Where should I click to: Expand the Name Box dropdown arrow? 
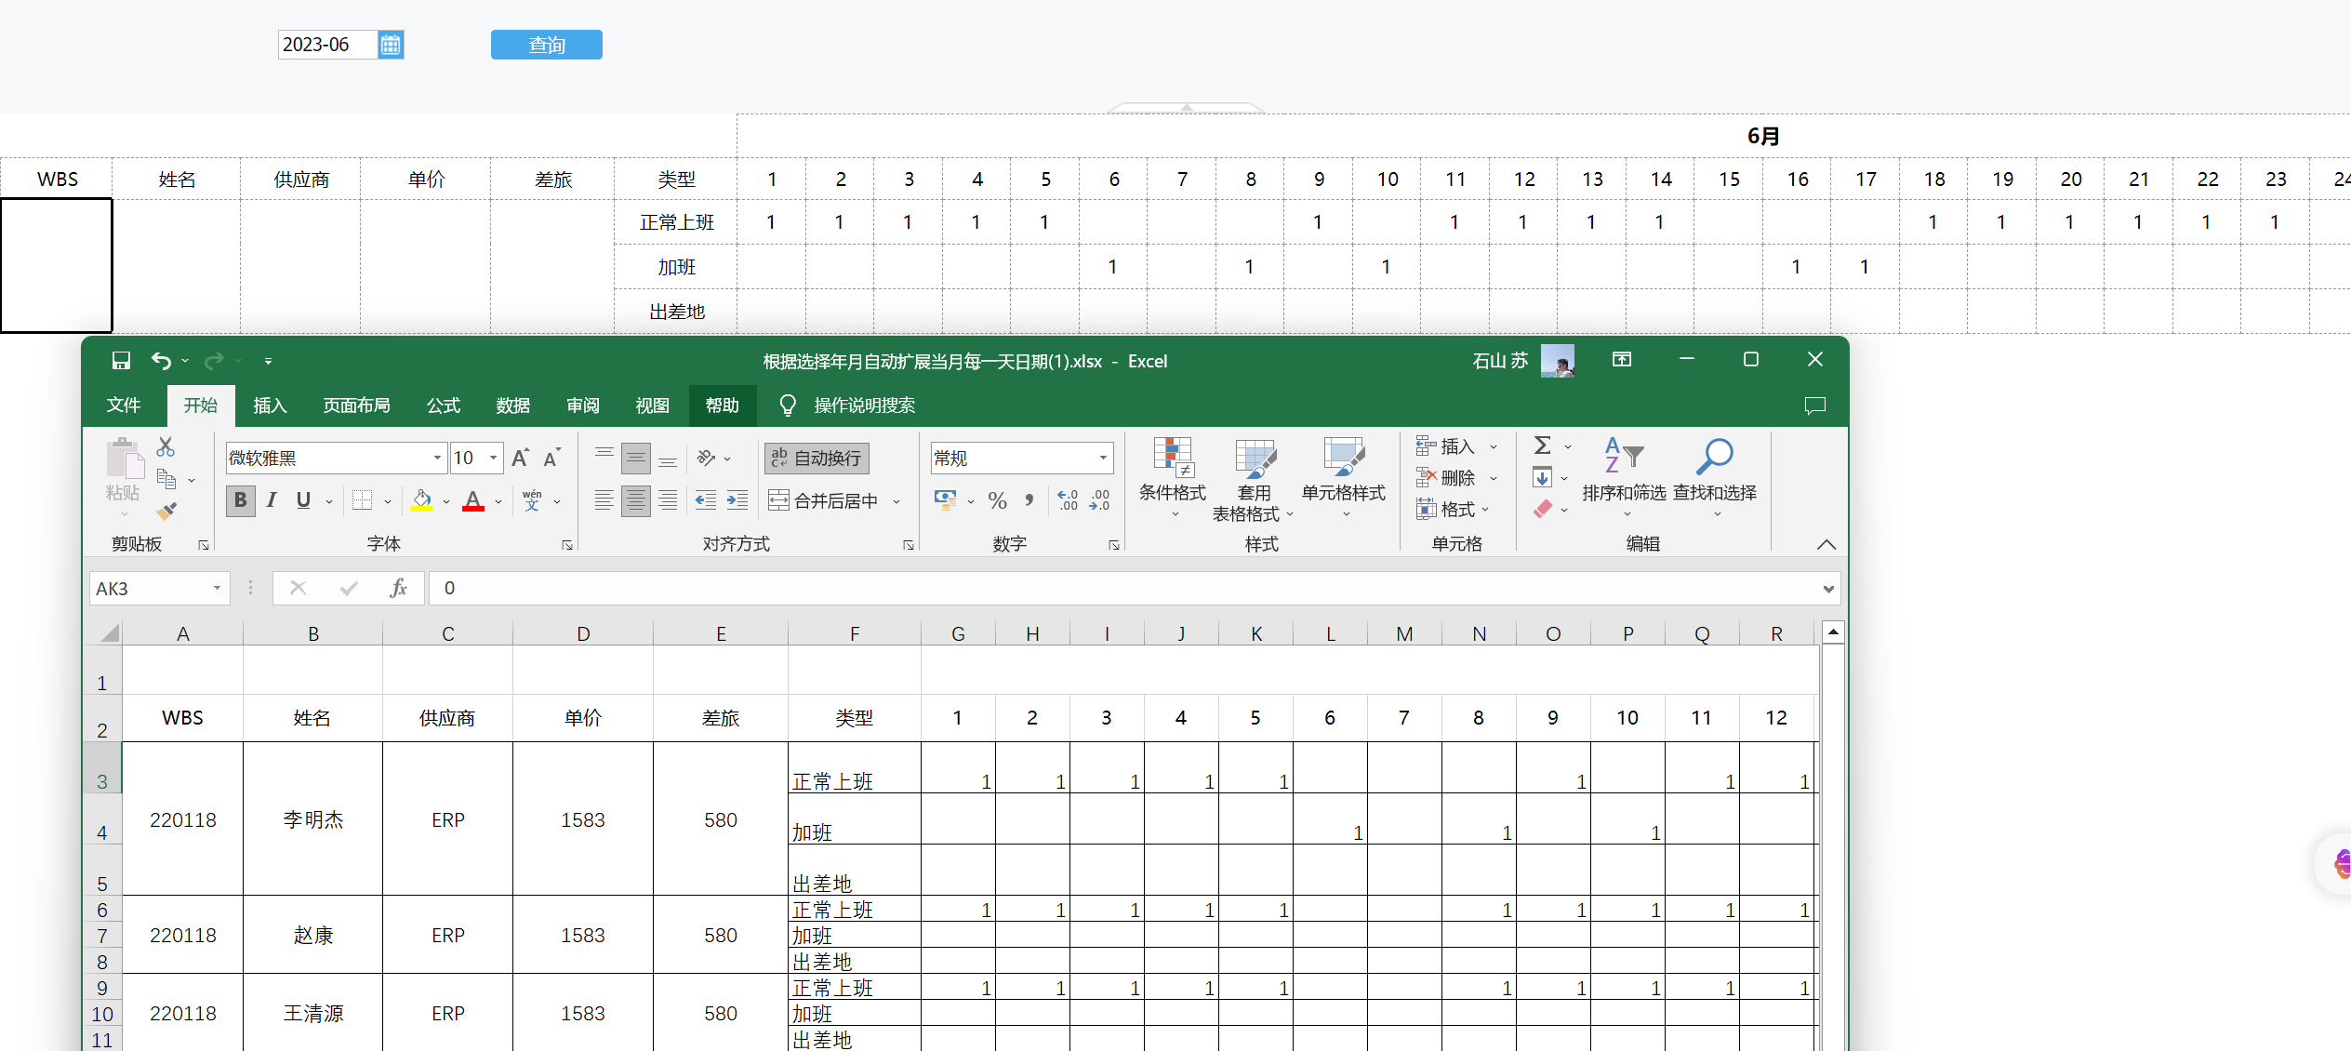point(217,588)
